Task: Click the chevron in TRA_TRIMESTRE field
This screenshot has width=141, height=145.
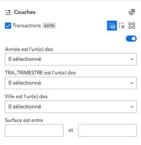Action: tap(132, 83)
